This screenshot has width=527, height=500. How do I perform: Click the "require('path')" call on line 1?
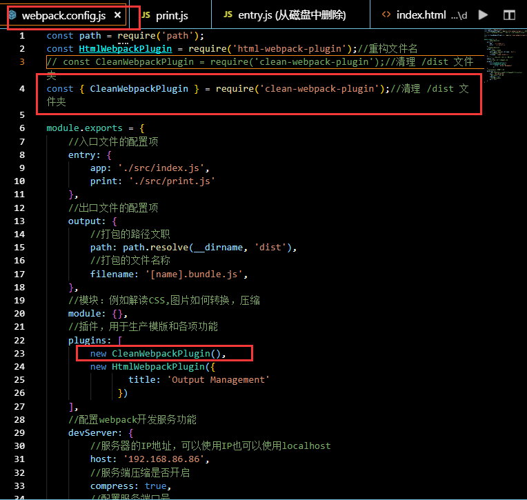158,36
